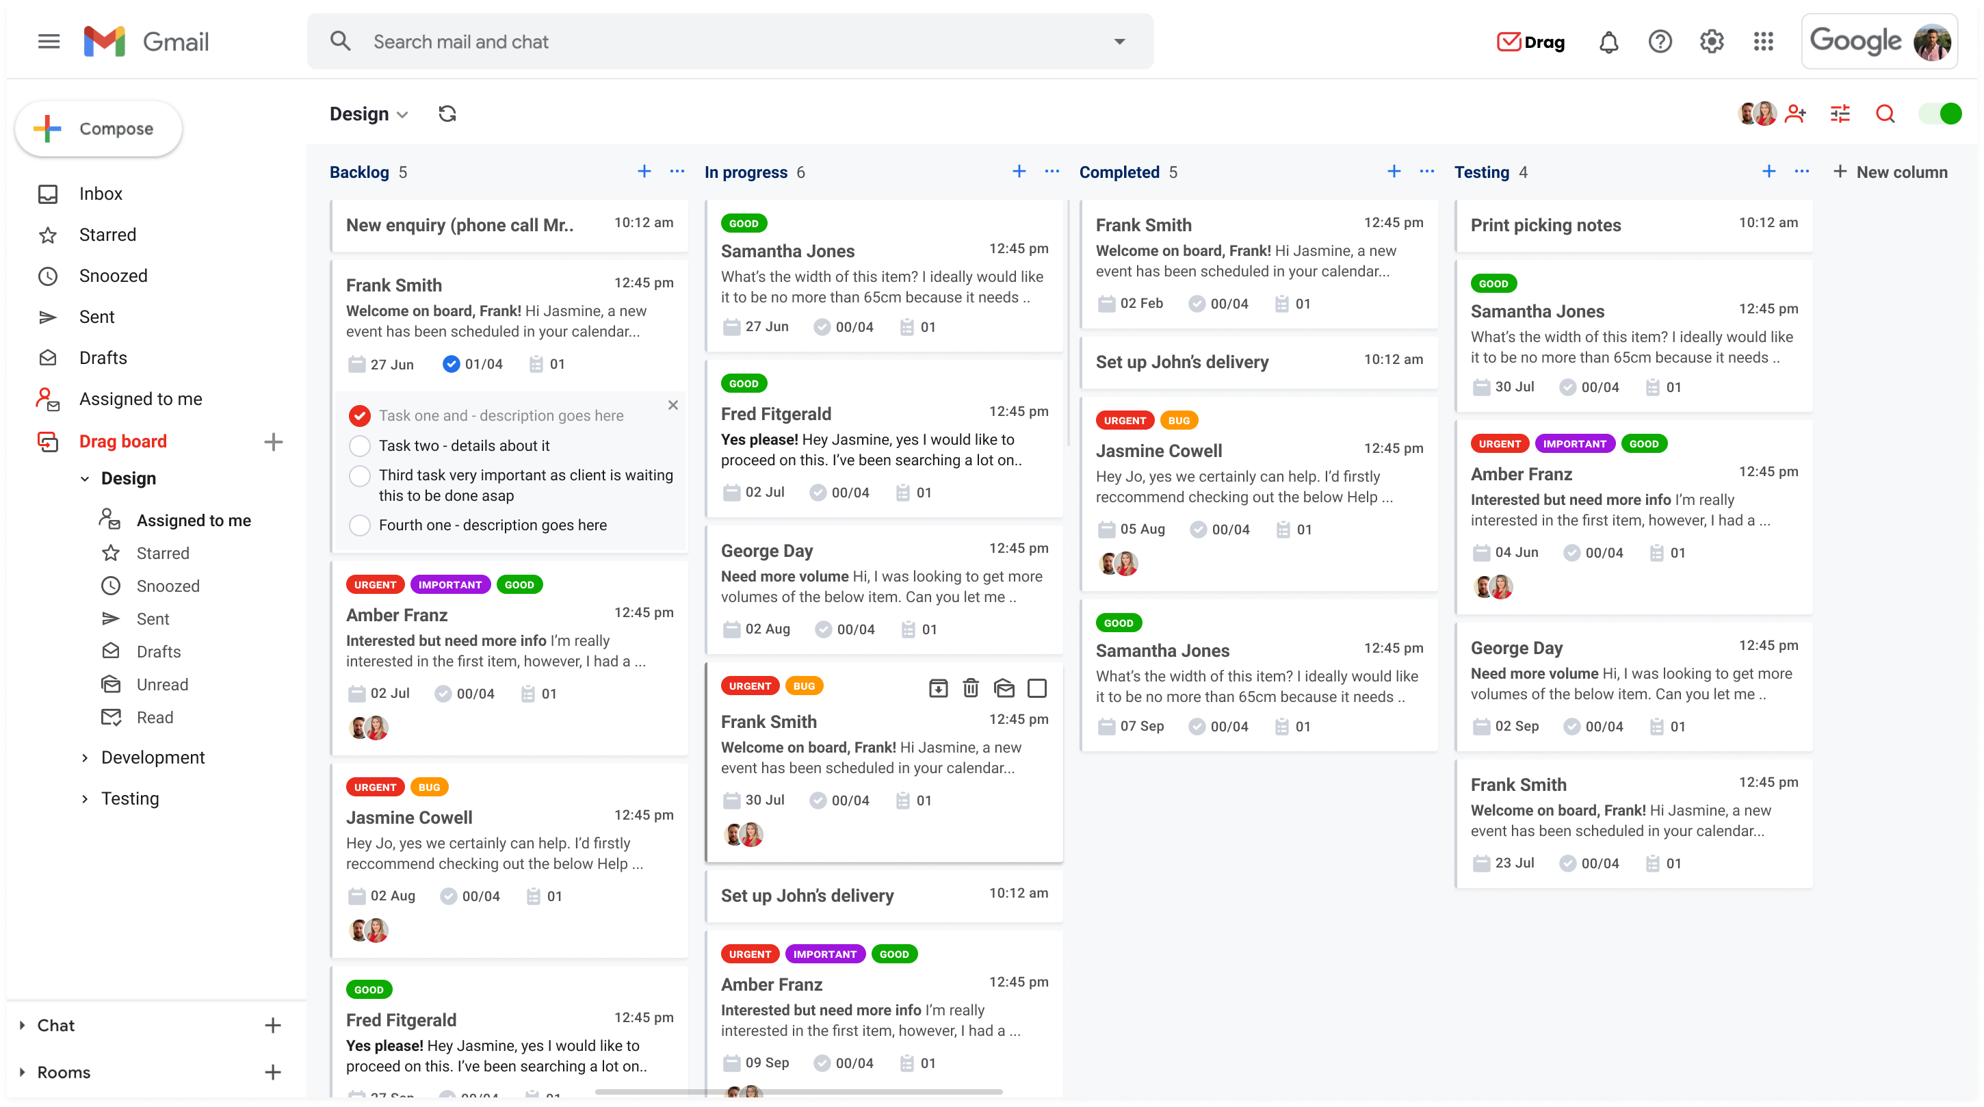Click the Compose button
Image resolution: width=1984 pixels, height=1107 pixels.
(x=99, y=129)
